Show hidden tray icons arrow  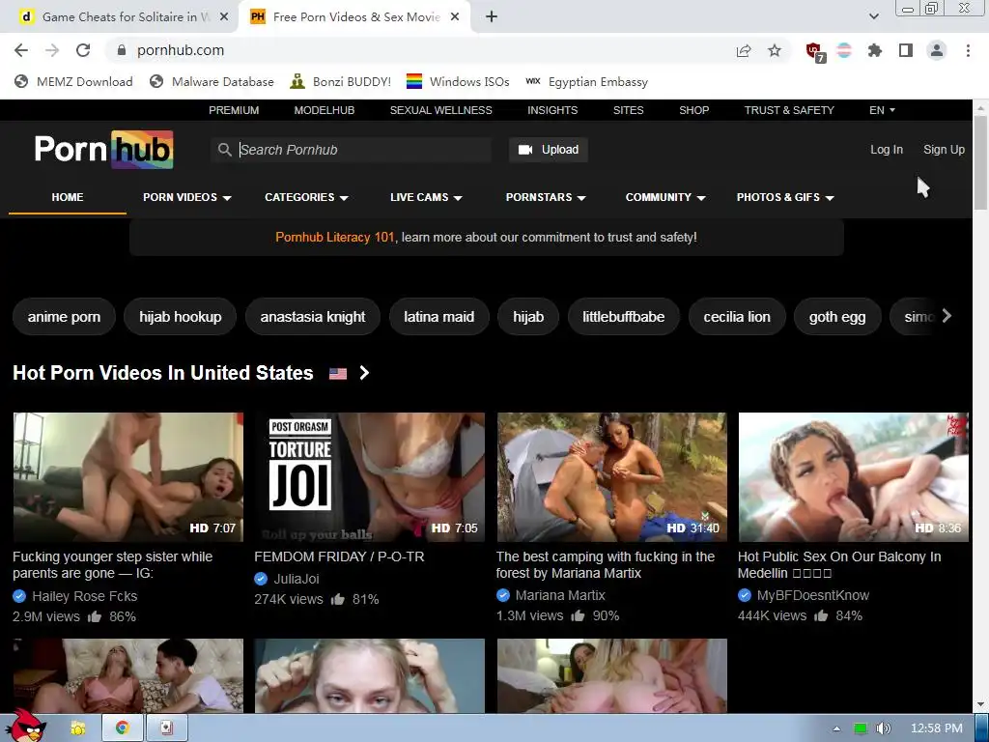pos(836,728)
